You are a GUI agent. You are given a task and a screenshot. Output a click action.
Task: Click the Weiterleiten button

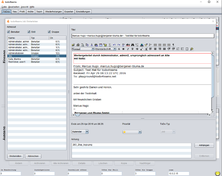click(15, 156)
